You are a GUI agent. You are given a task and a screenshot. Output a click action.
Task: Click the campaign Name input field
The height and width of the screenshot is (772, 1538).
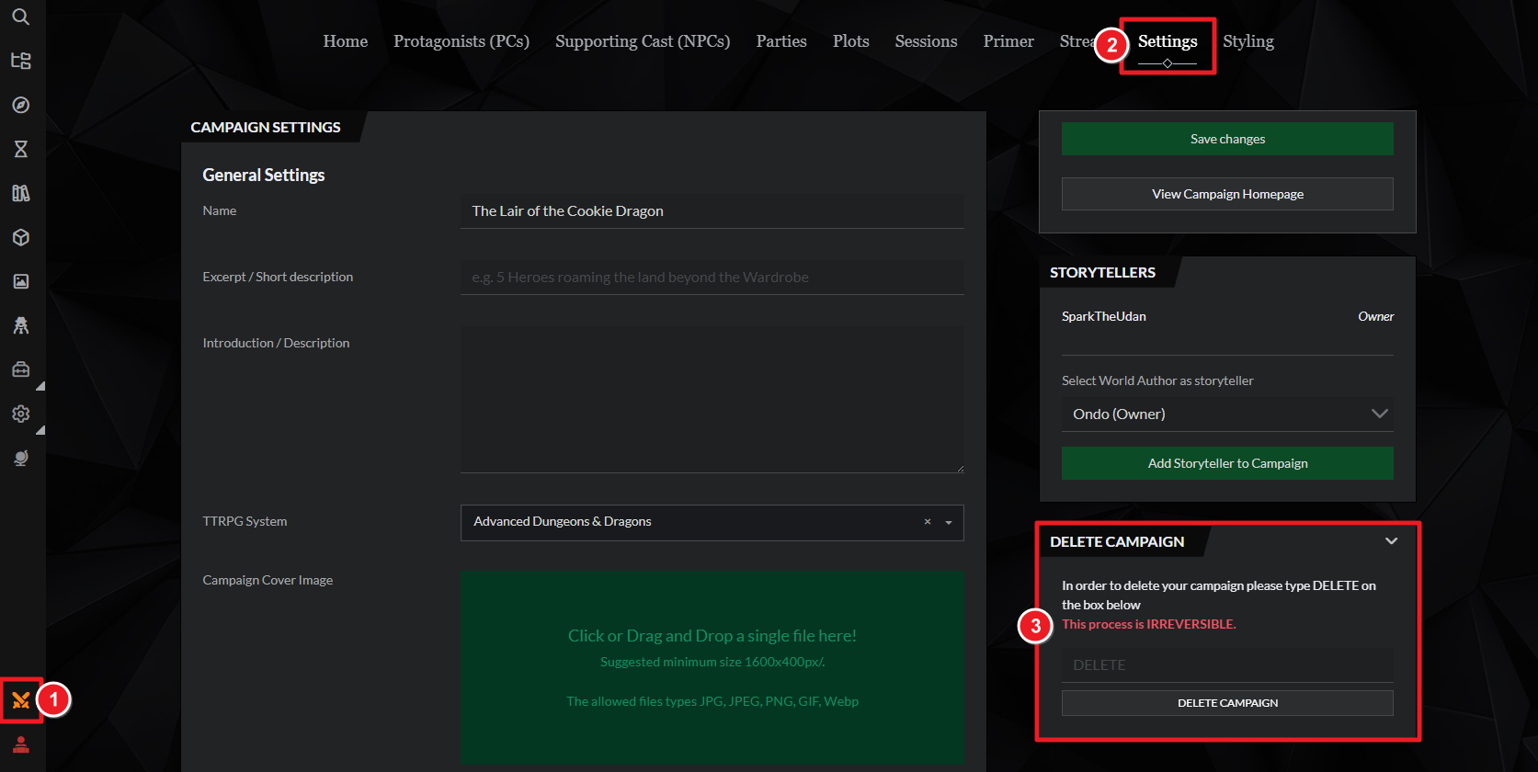(712, 211)
